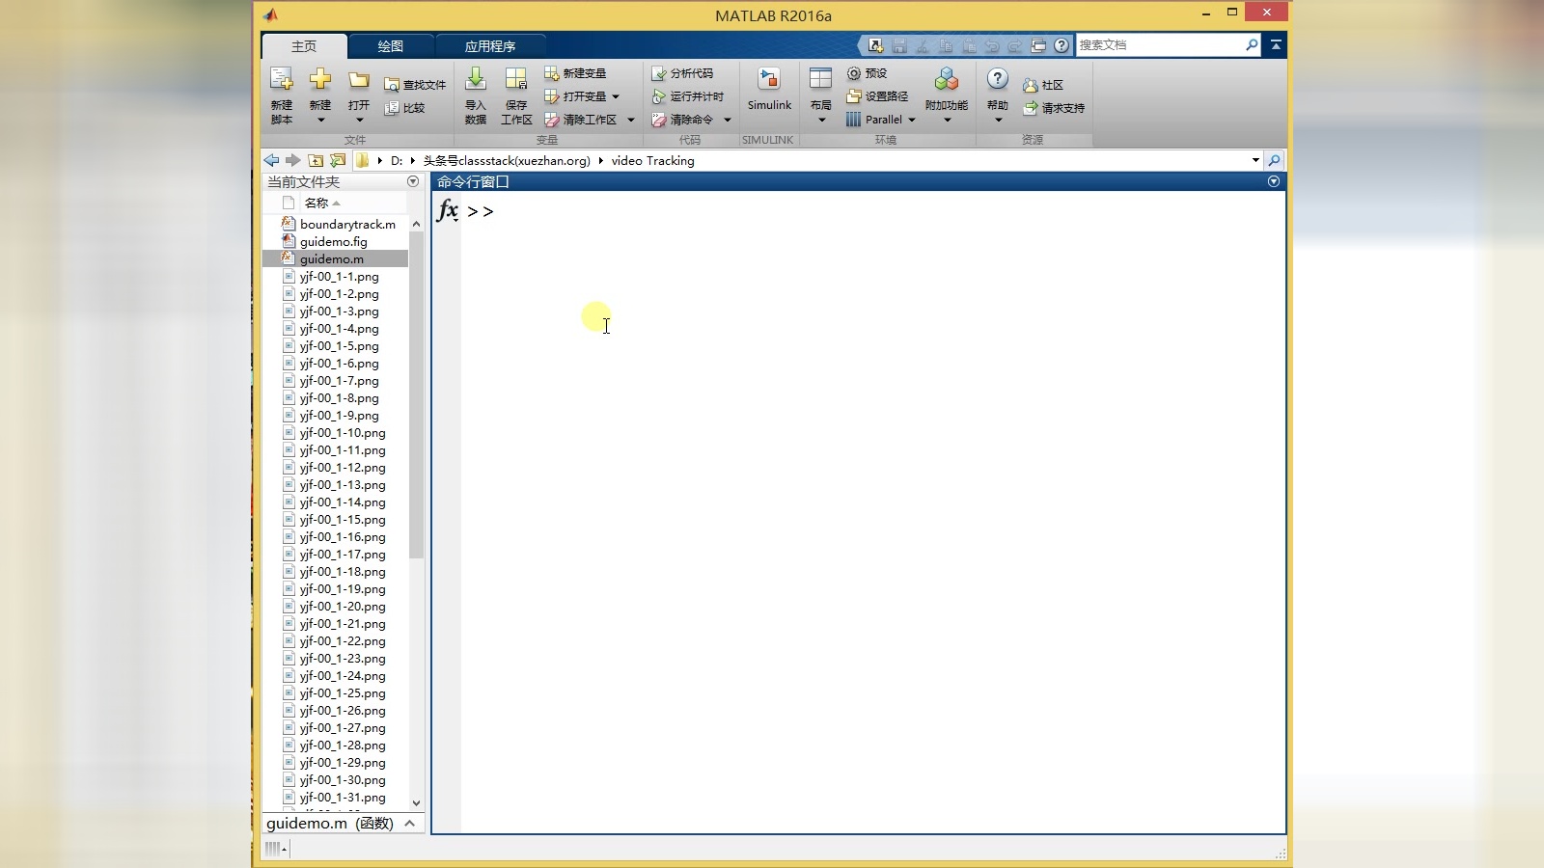Select guidemo.fig in the file list

tap(333, 242)
